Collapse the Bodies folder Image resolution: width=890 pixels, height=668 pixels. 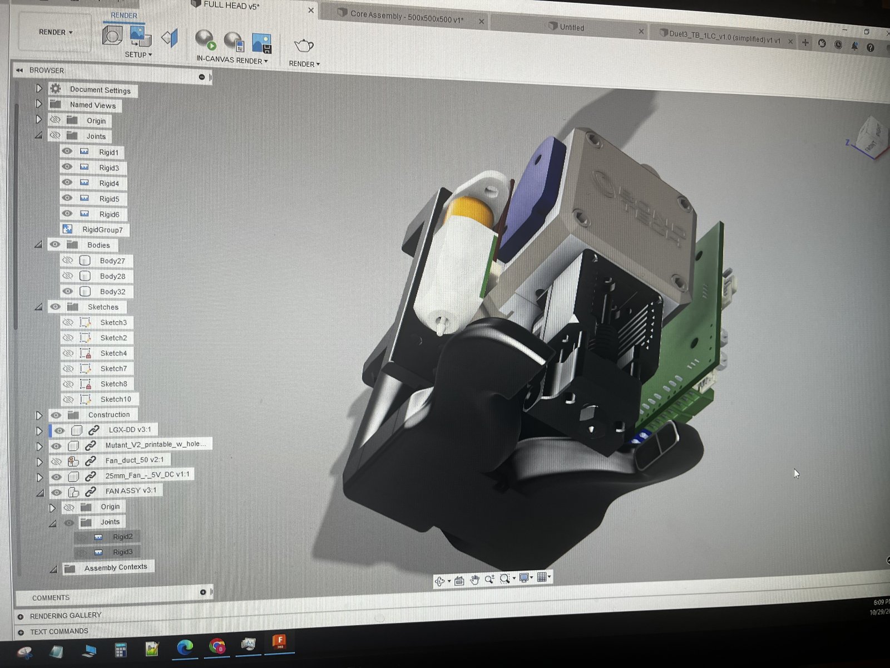coord(39,244)
